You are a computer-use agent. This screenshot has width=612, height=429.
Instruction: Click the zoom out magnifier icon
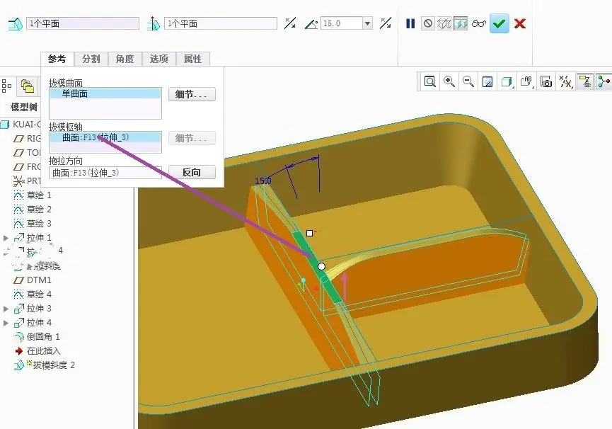[x=468, y=81]
